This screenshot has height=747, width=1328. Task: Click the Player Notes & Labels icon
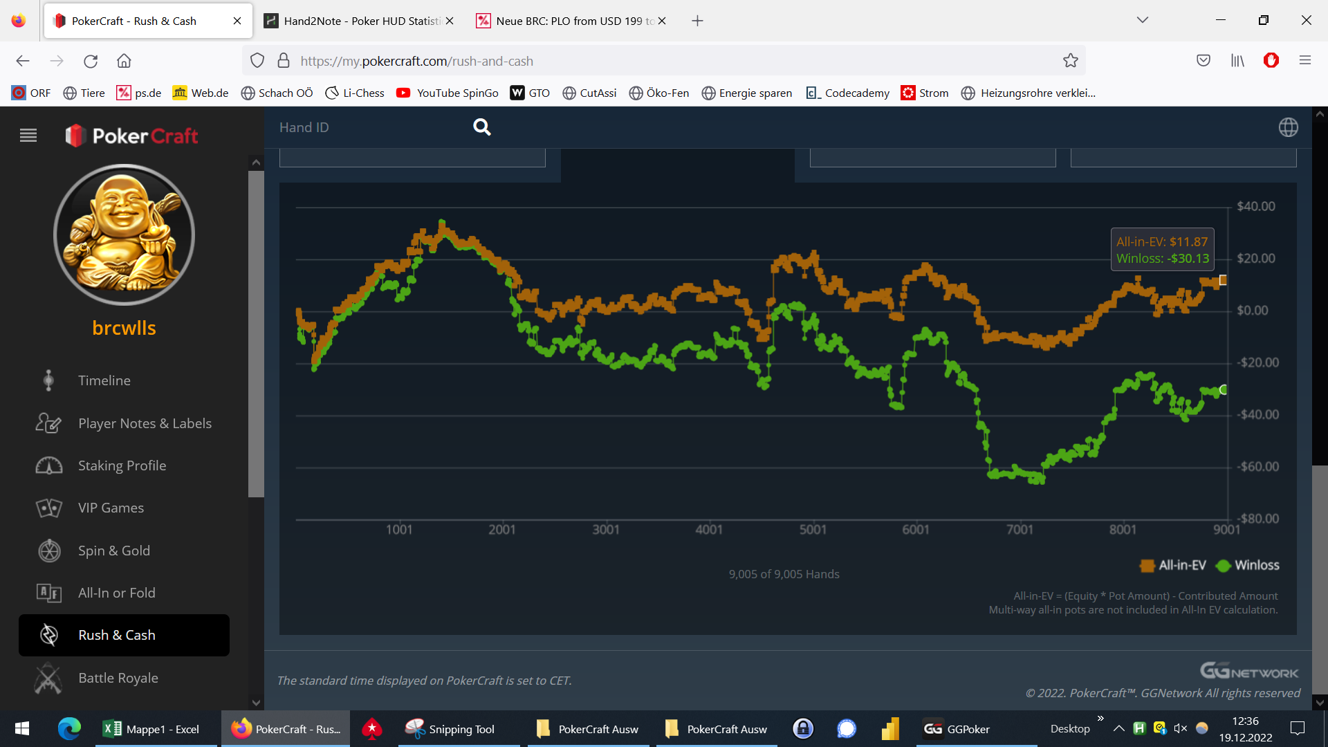(48, 423)
